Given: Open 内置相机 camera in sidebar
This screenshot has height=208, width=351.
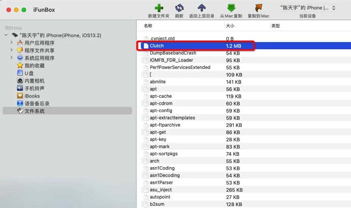Looking at the screenshot, I should [34, 81].
